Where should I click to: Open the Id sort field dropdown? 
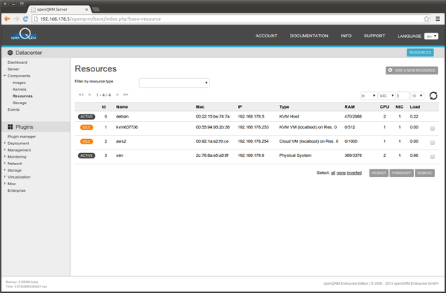(369, 96)
